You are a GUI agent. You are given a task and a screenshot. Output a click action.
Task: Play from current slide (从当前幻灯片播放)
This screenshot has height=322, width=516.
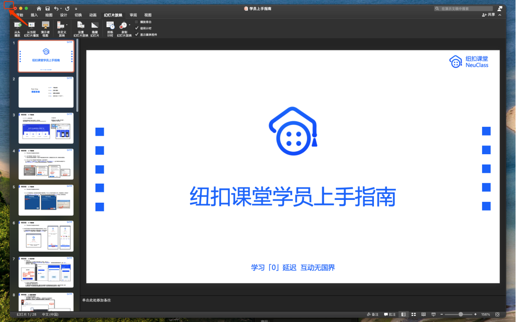coord(31,29)
